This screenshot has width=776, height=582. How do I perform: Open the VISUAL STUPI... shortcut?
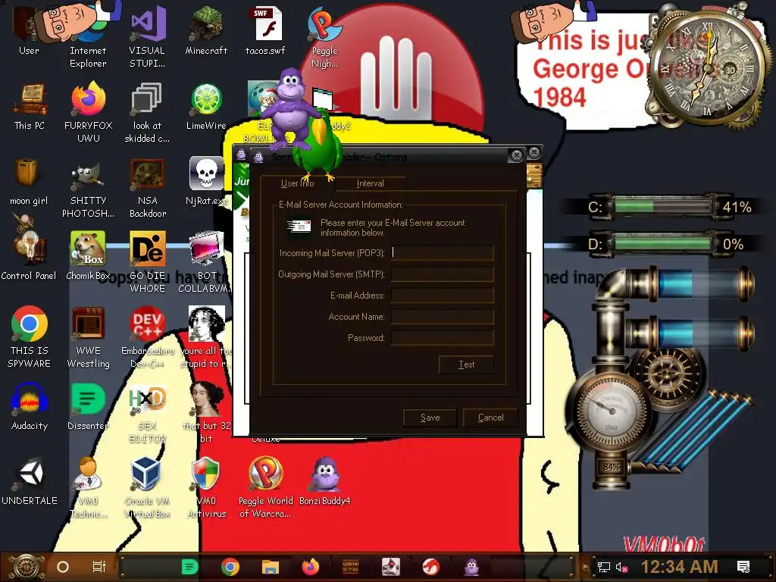point(147,36)
